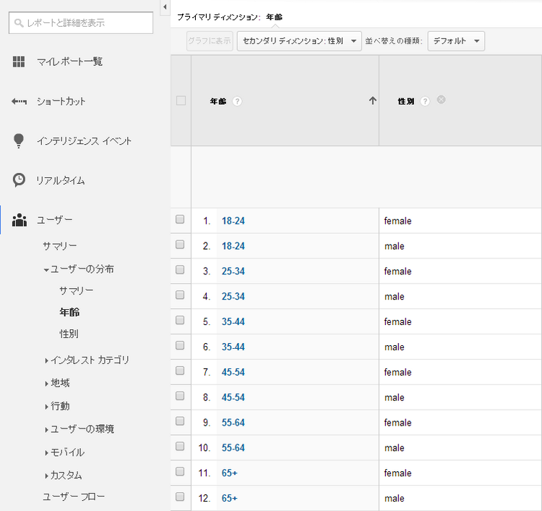Screen dimensions: 542x511
Task: Expand the インタレスト カテゴリ section
Action: [46, 360]
